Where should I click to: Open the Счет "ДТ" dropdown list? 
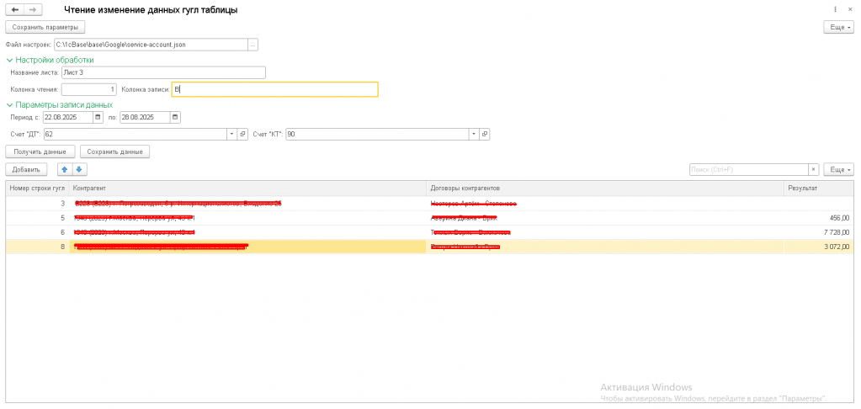pyautogui.click(x=231, y=134)
